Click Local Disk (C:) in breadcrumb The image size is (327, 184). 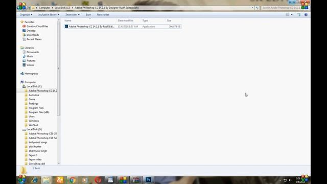tap(62, 8)
